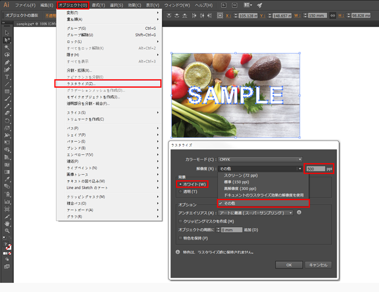Select the 透明(T) background radio button
The height and width of the screenshot is (292, 379).
click(181, 191)
